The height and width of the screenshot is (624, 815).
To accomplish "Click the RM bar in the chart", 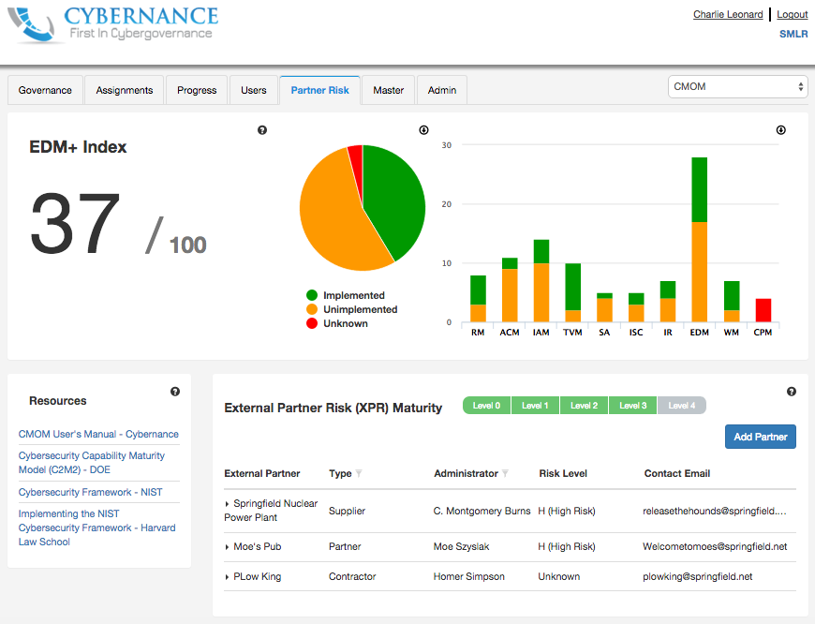I will click(x=478, y=299).
